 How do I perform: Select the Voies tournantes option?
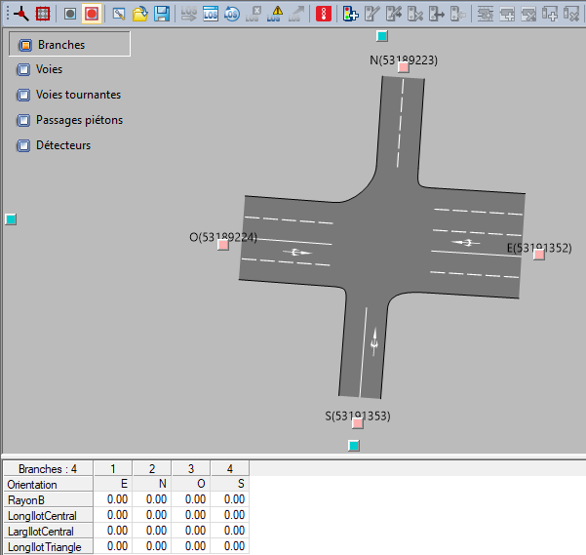(x=78, y=96)
